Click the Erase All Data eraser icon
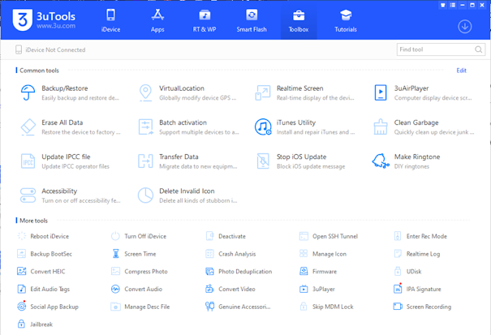The height and width of the screenshot is (335, 491). [28, 127]
